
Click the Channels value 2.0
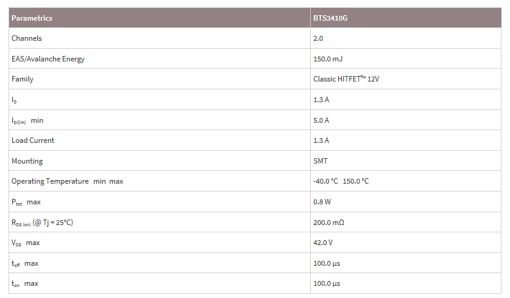click(318, 38)
